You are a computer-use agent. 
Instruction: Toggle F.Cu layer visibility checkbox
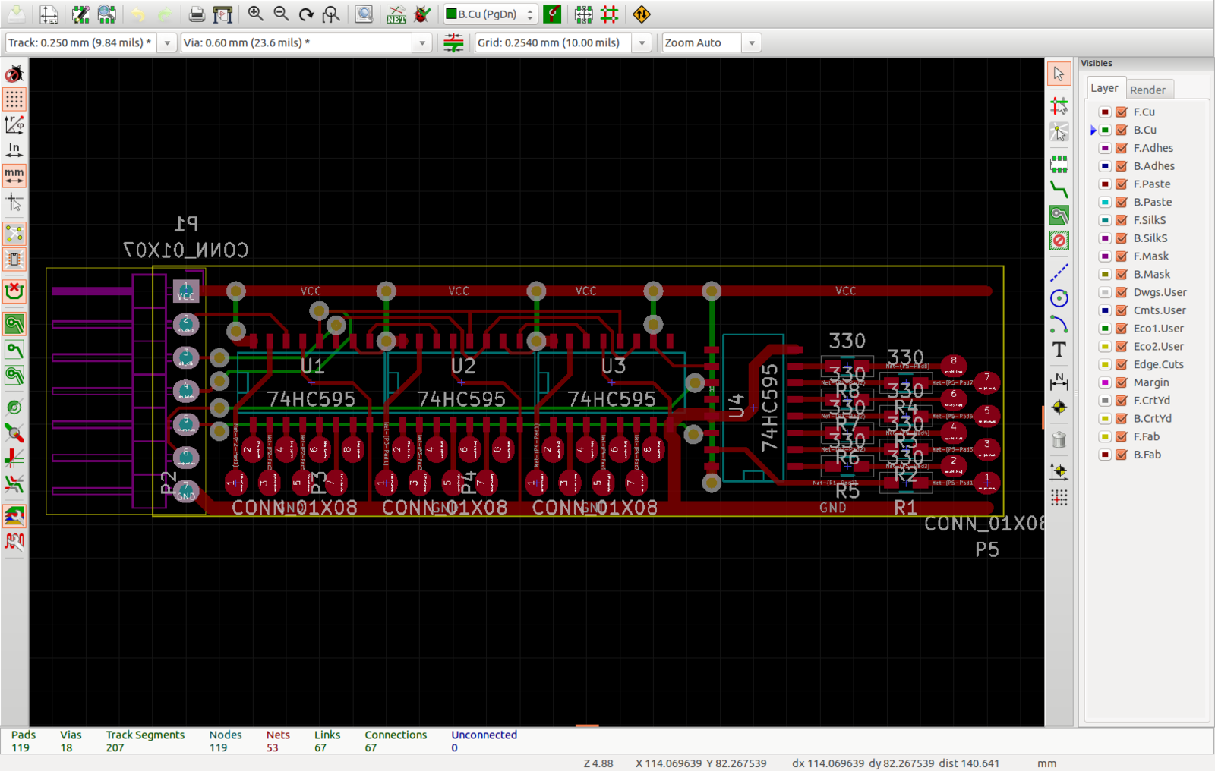click(1121, 112)
